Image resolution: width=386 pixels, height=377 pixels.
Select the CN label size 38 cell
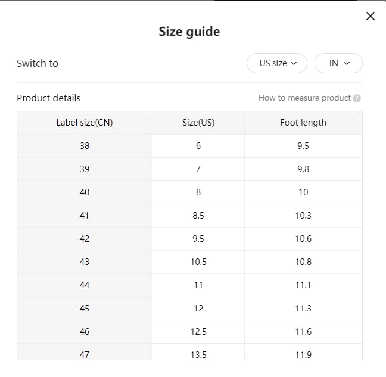click(x=85, y=146)
